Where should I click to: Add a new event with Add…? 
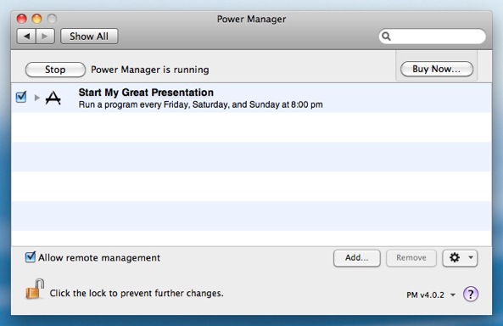click(x=357, y=258)
